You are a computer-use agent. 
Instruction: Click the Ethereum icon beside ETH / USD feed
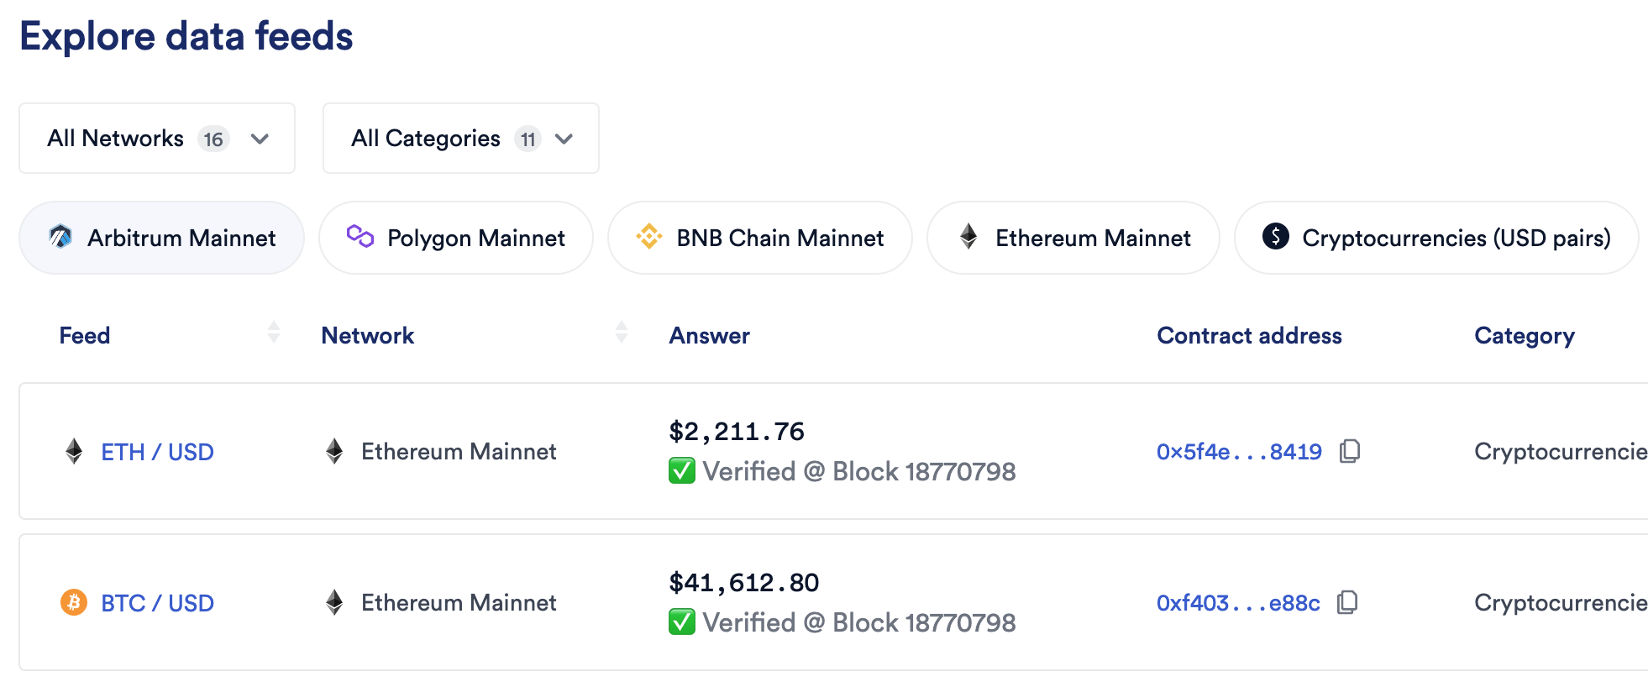point(74,451)
